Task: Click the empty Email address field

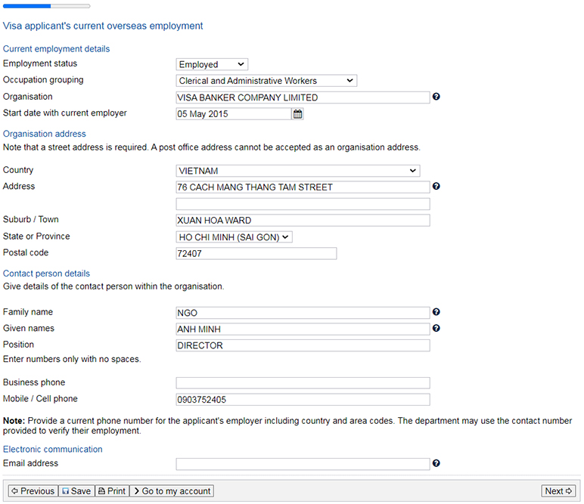Action: [x=303, y=464]
